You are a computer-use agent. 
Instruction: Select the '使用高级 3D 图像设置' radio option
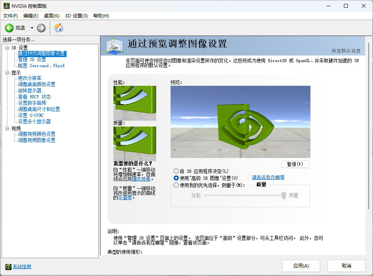pyautogui.click(x=176, y=178)
